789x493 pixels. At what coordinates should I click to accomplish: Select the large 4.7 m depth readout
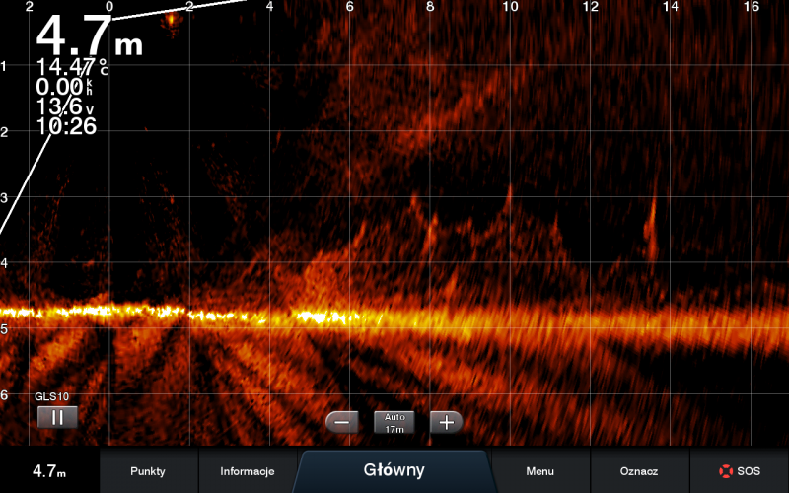[87, 36]
